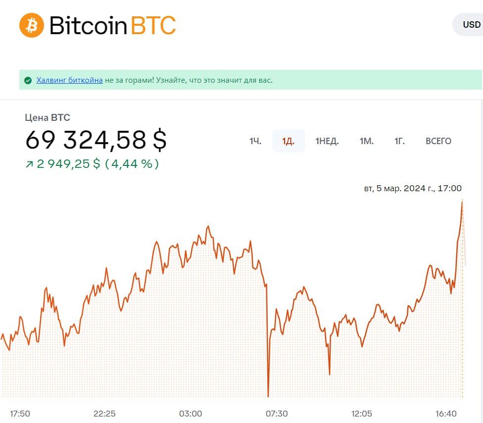Click the 69 324,58 $ price value

[96, 140]
